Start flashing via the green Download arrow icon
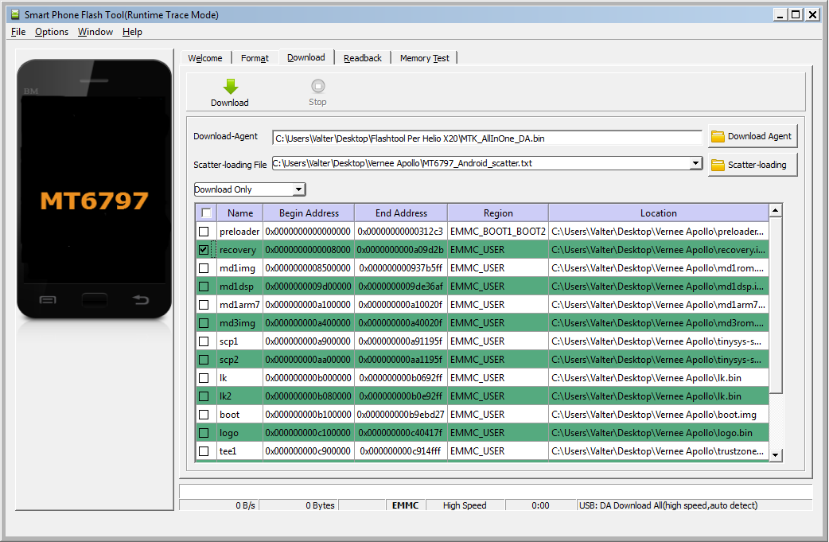 (229, 88)
